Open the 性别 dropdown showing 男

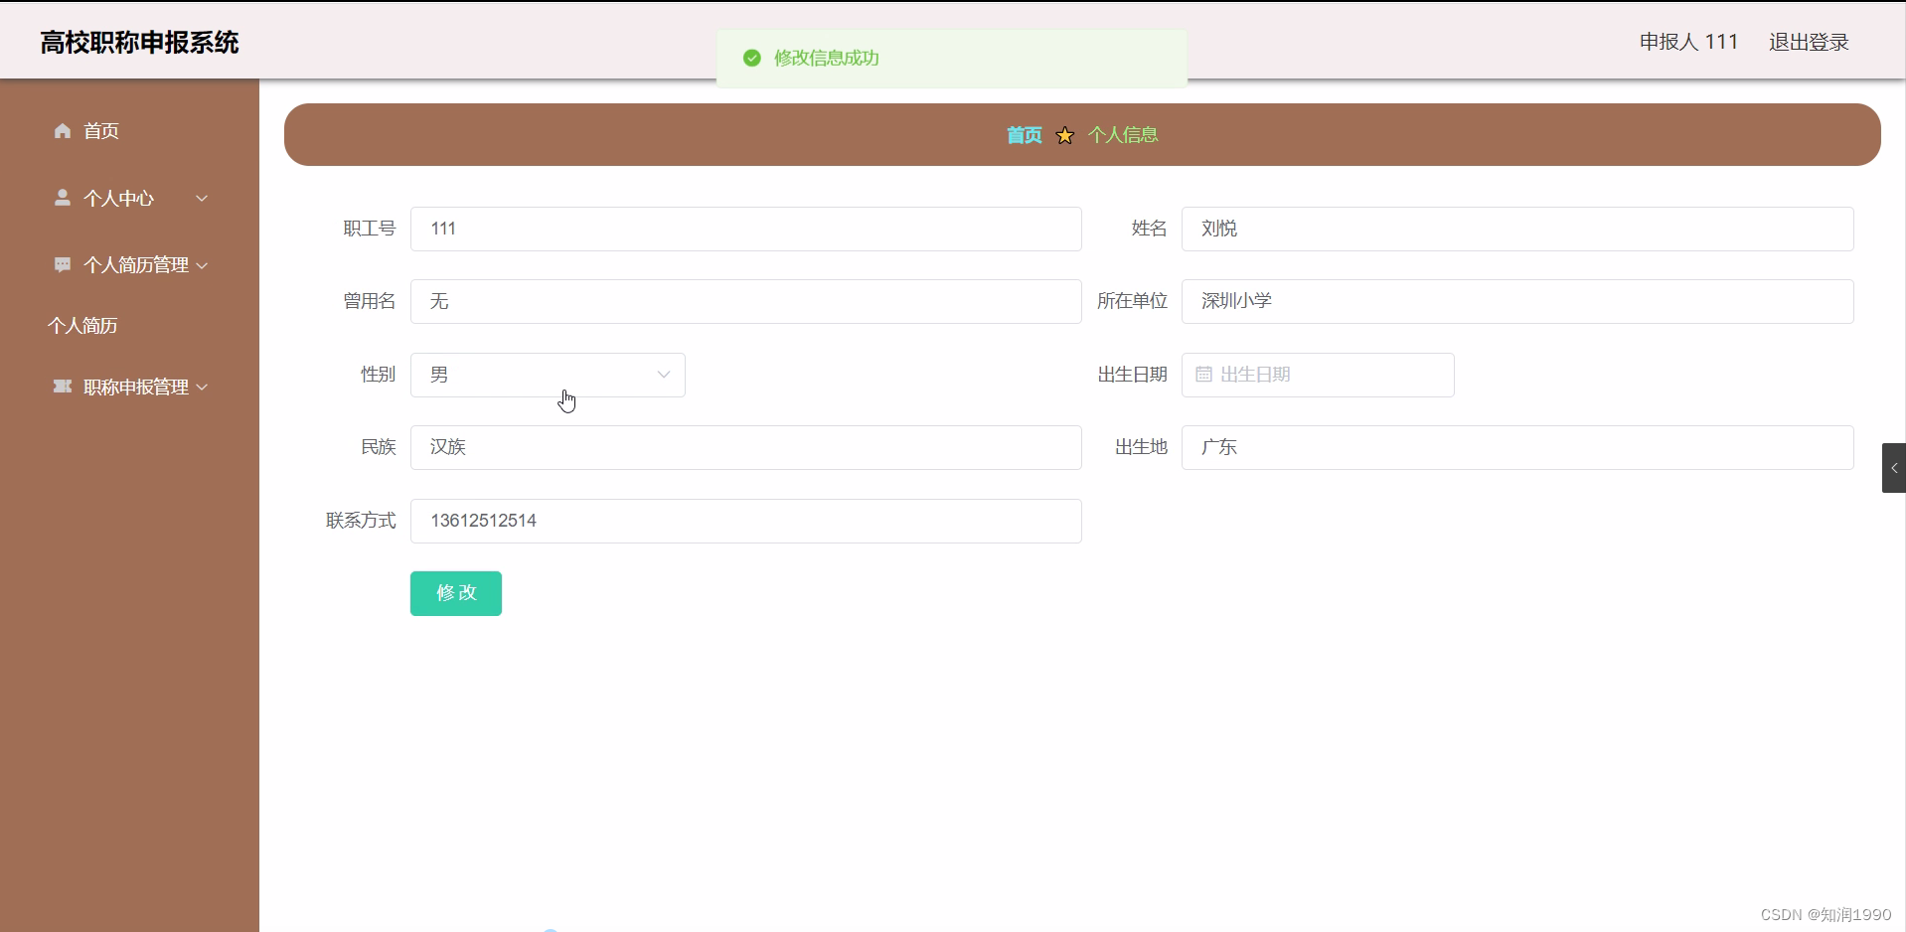point(547,375)
